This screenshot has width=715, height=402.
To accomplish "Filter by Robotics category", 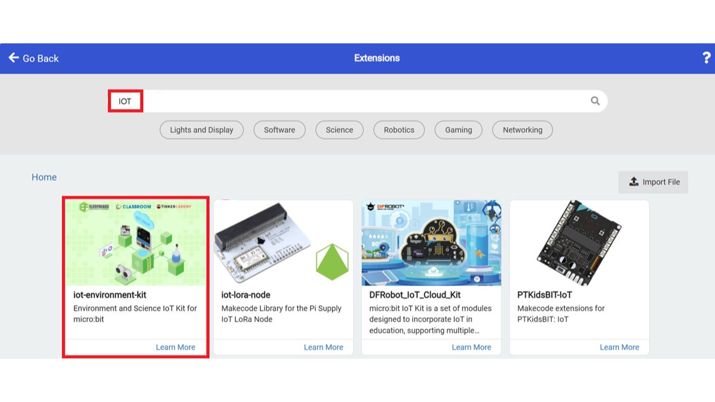I will (x=399, y=130).
